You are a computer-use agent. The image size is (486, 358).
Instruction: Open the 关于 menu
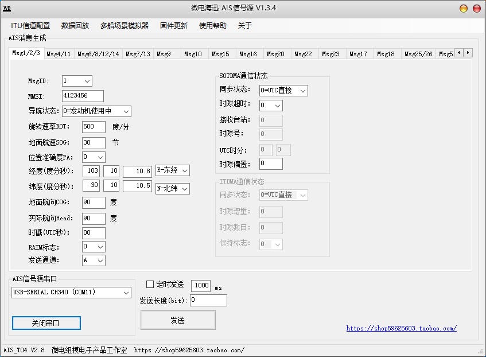(x=245, y=25)
